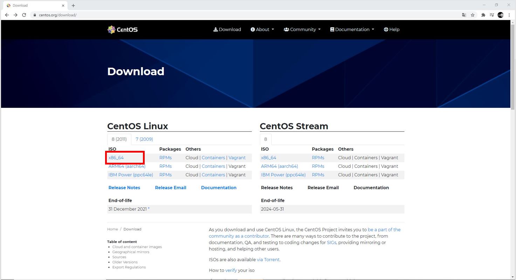Open the Chrome profile avatar
The image size is (516, 280).
[501, 15]
